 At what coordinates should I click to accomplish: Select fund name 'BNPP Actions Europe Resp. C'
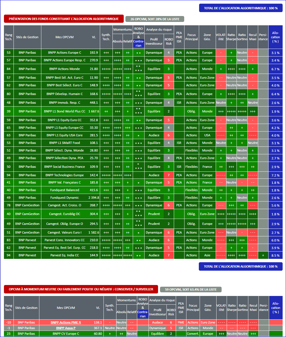(x=65, y=60)
